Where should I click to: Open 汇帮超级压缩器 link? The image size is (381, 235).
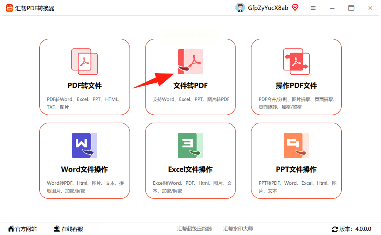tap(194, 229)
